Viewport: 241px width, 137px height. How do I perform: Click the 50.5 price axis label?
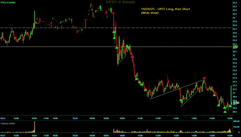point(235,112)
